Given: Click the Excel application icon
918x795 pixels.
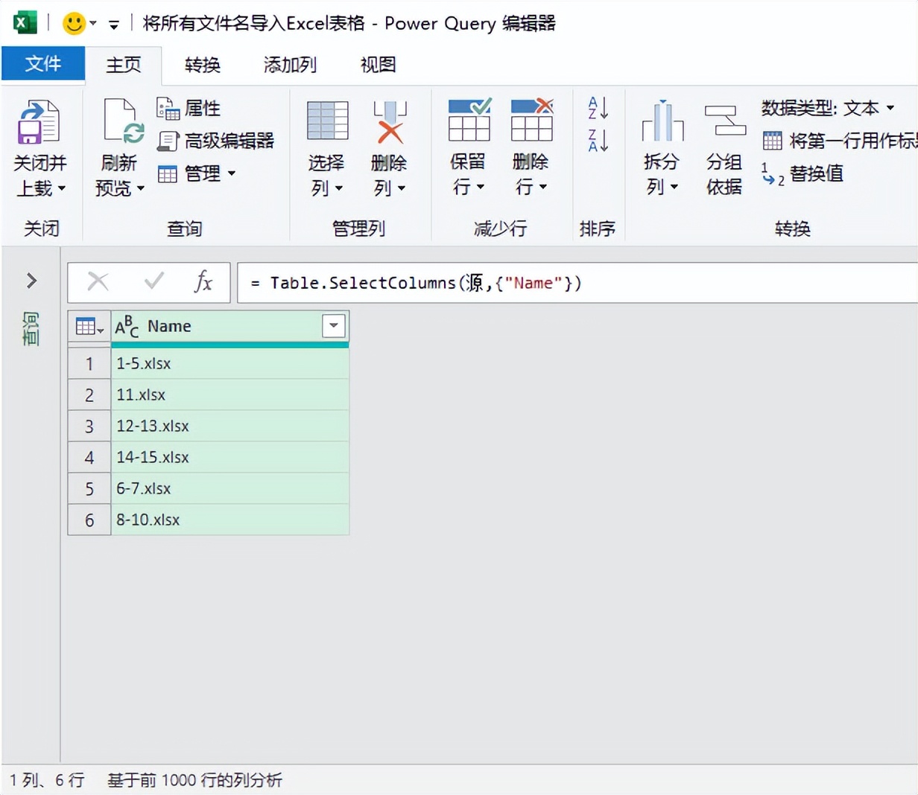Looking at the screenshot, I should [x=25, y=22].
